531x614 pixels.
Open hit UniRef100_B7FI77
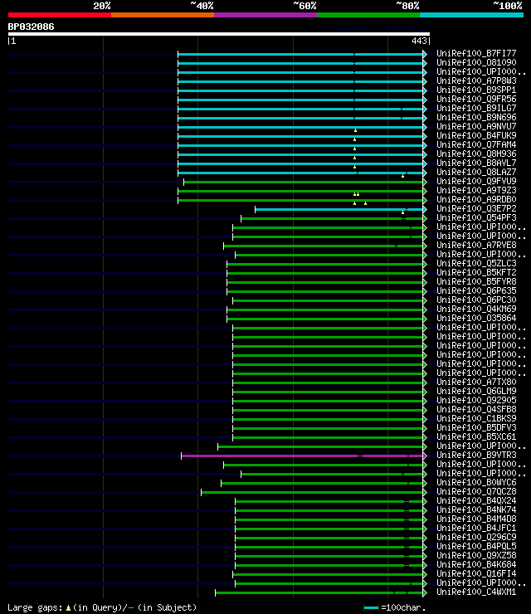point(476,53)
